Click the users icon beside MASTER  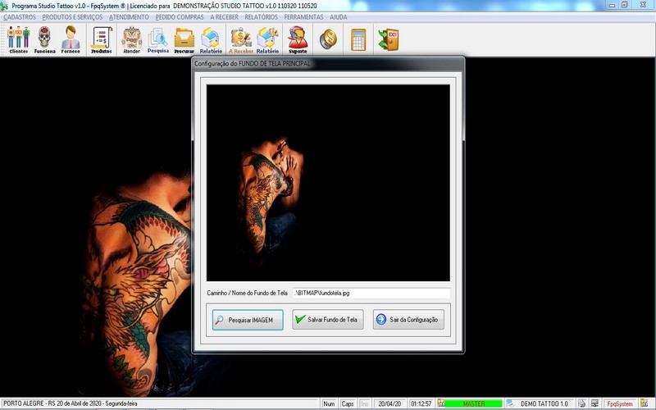[x=441, y=403]
